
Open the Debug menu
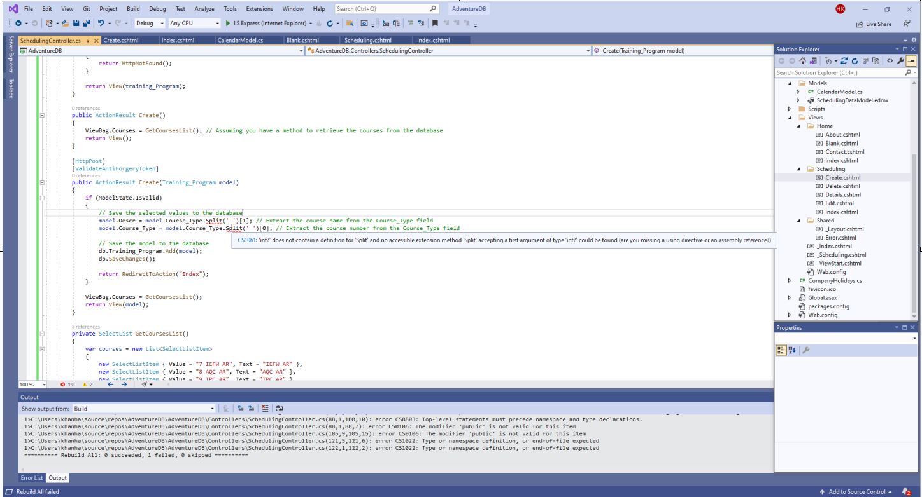pos(157,9)
